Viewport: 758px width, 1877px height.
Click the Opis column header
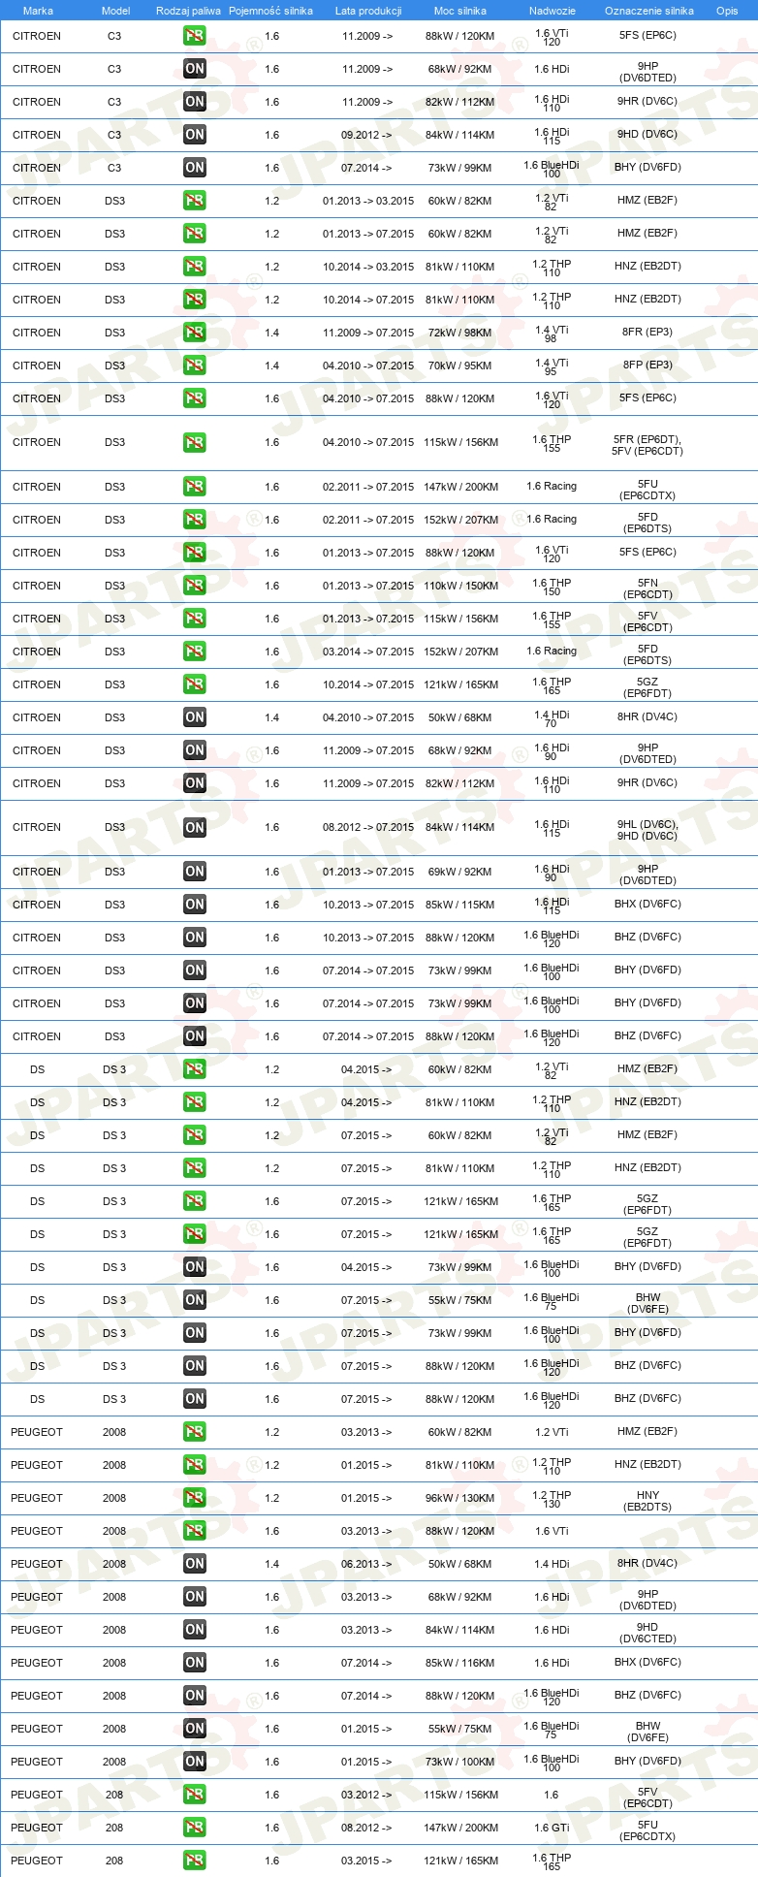727,11
